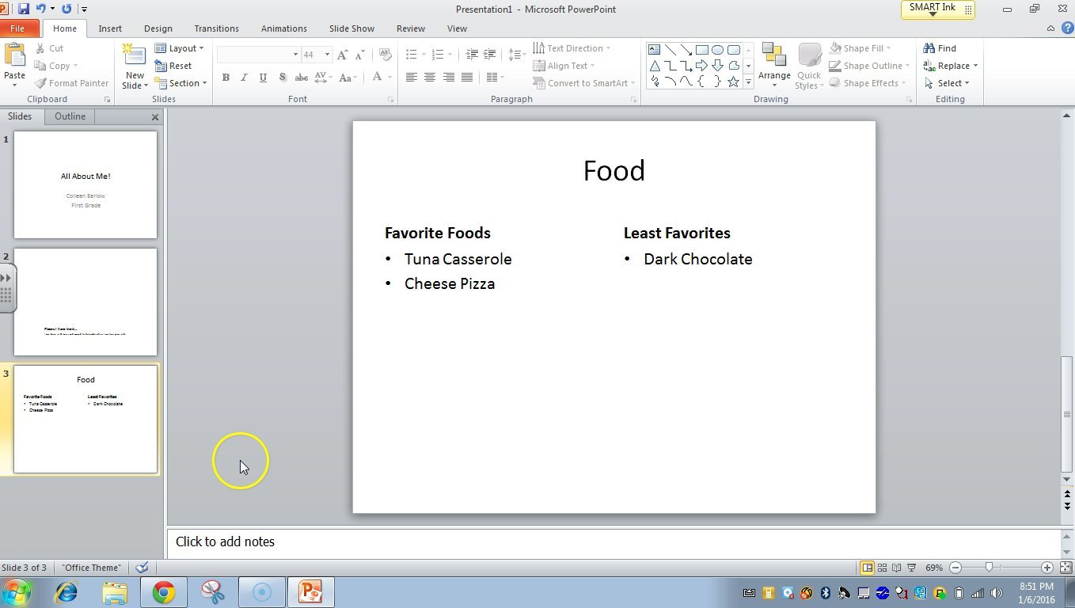Toggle italic formatting
This screenshot has height=608, width=1075.
pos(244,78)
